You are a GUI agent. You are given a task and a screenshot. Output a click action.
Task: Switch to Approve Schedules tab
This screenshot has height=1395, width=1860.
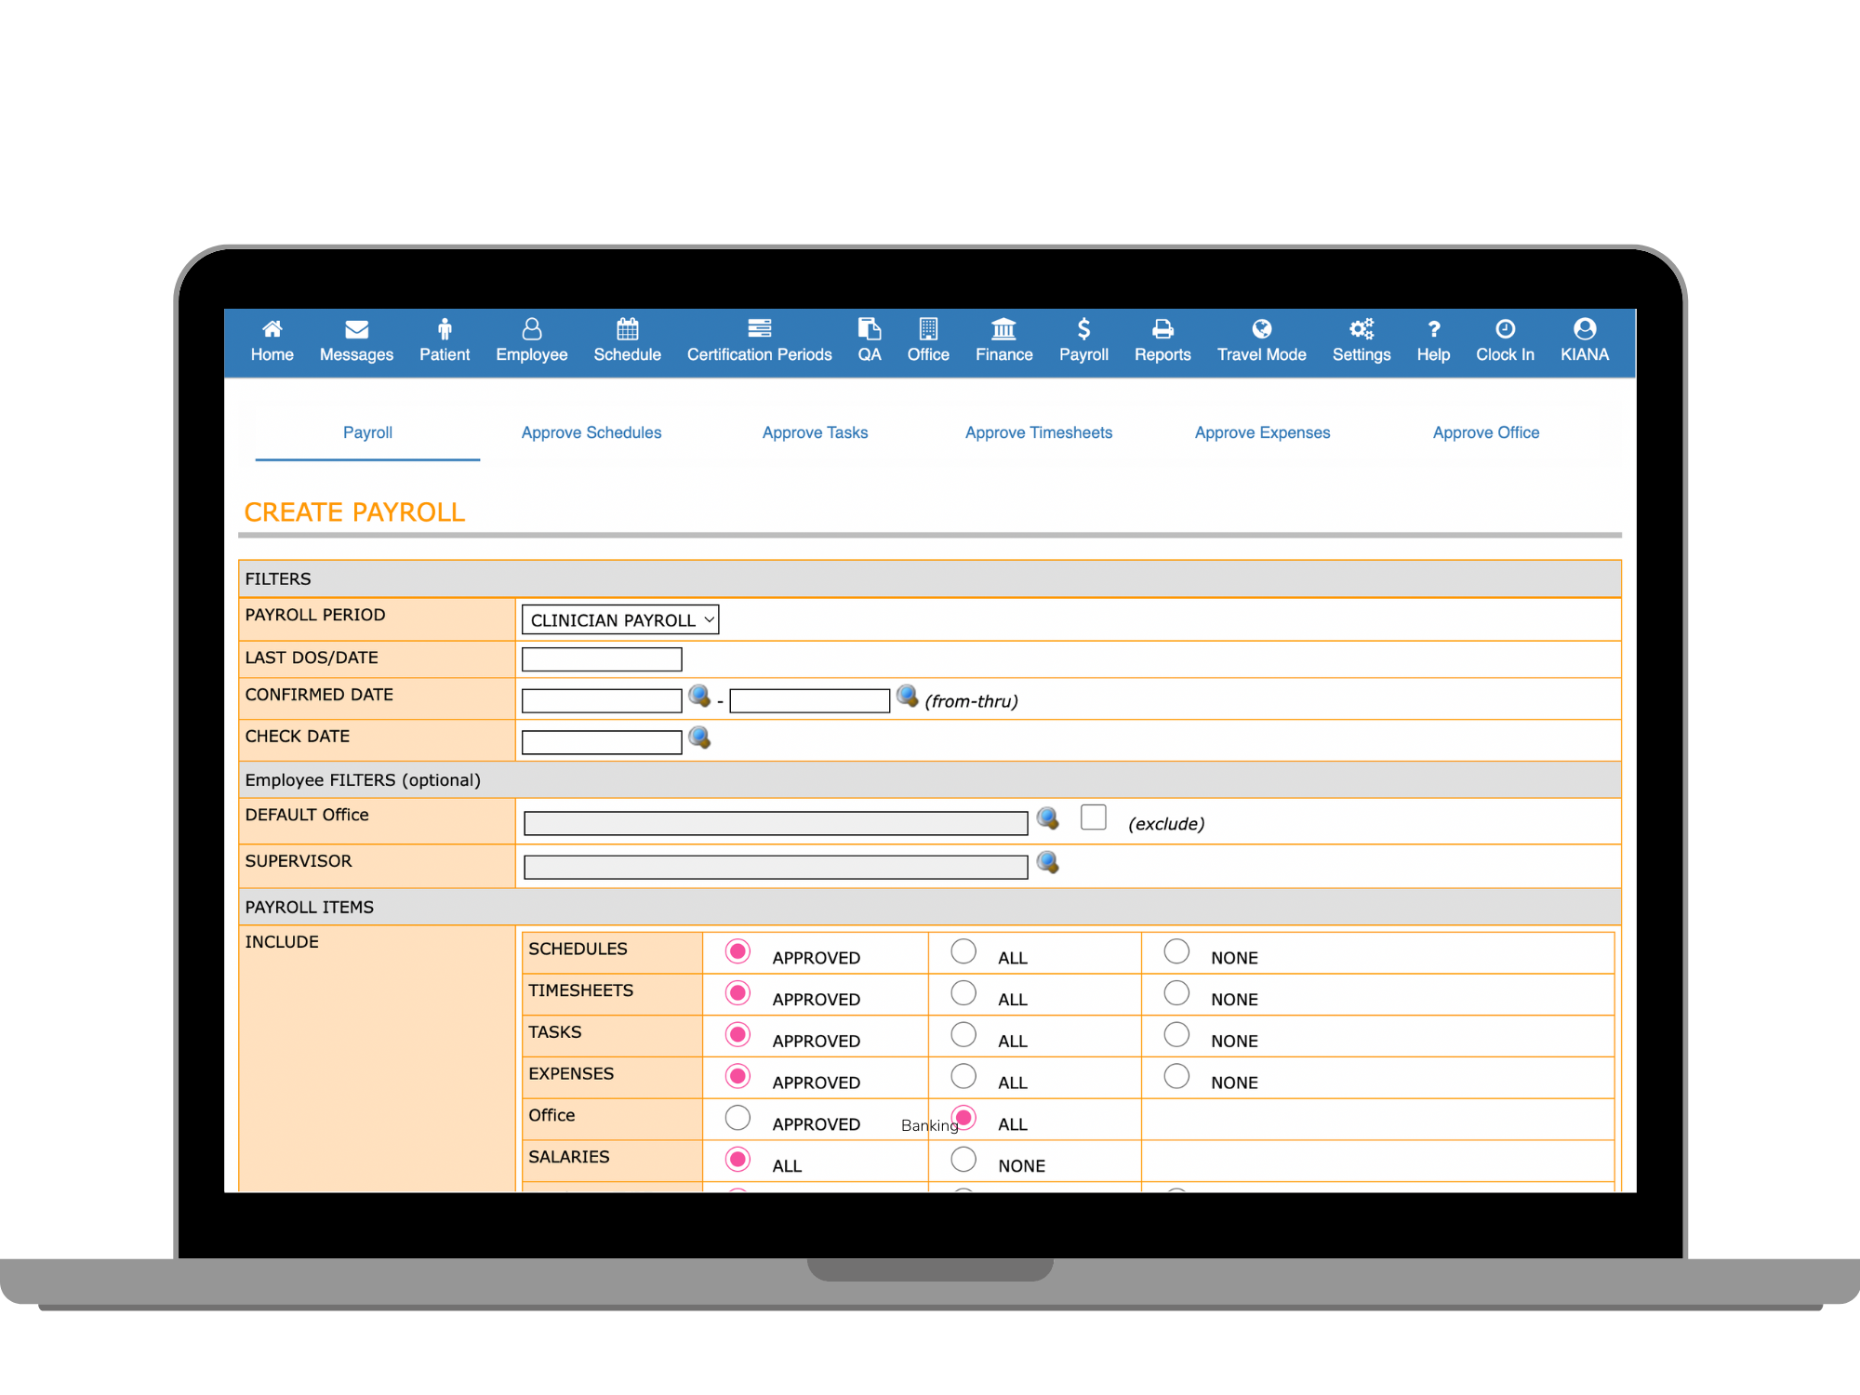tap(591, 432)
